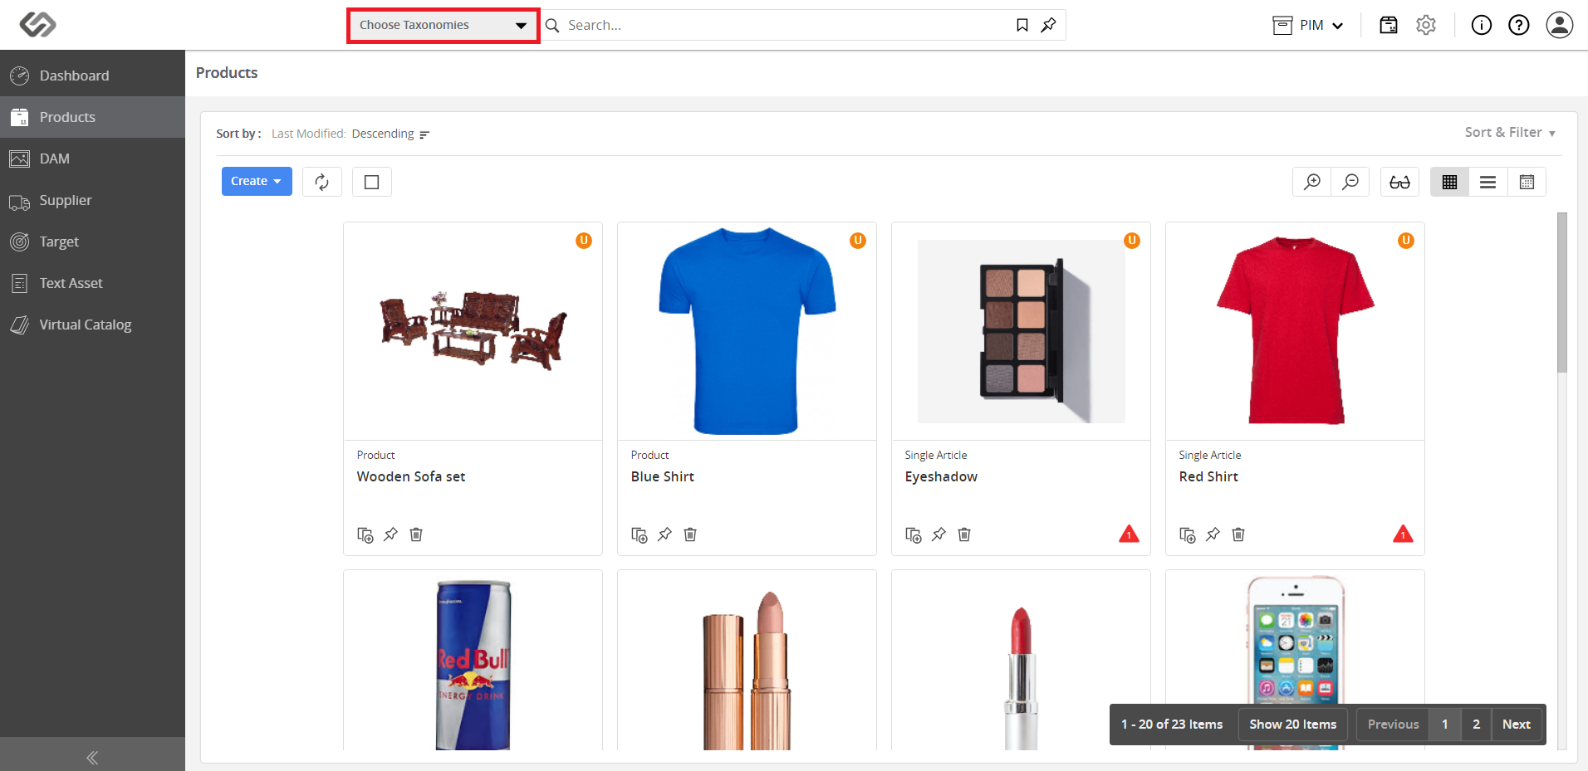Pin the Red Shirt card
This screenshot has width=1588, height=771.
[1213, 534]
